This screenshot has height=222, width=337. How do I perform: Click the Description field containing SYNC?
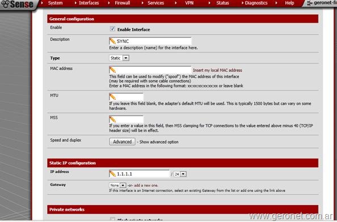(150, 41)
